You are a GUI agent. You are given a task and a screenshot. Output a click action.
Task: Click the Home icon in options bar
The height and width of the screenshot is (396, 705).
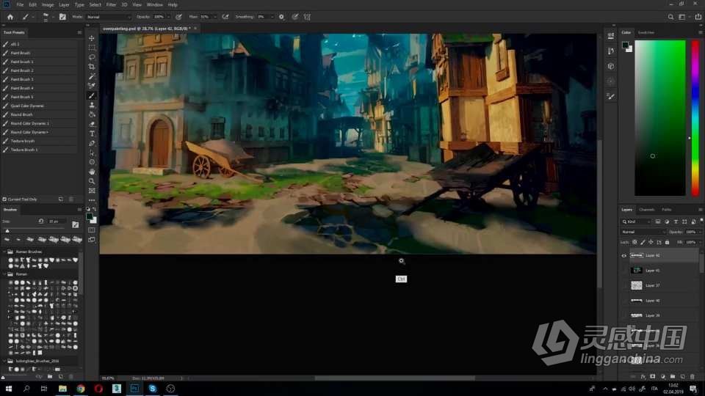click(x=10, y=17)
